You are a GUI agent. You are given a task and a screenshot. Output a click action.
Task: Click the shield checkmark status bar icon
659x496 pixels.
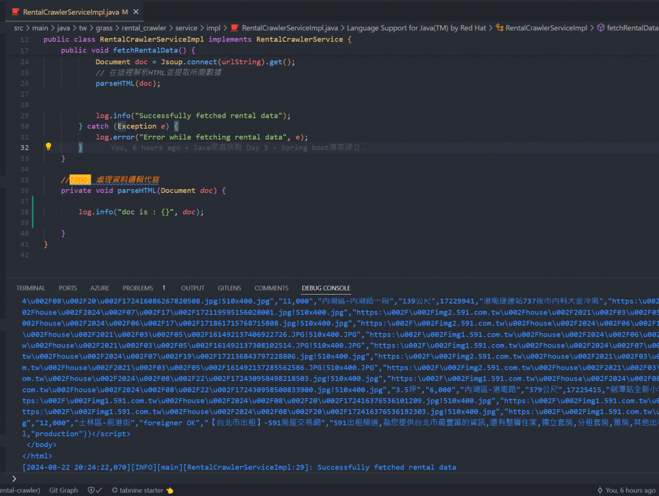[95, 490]
